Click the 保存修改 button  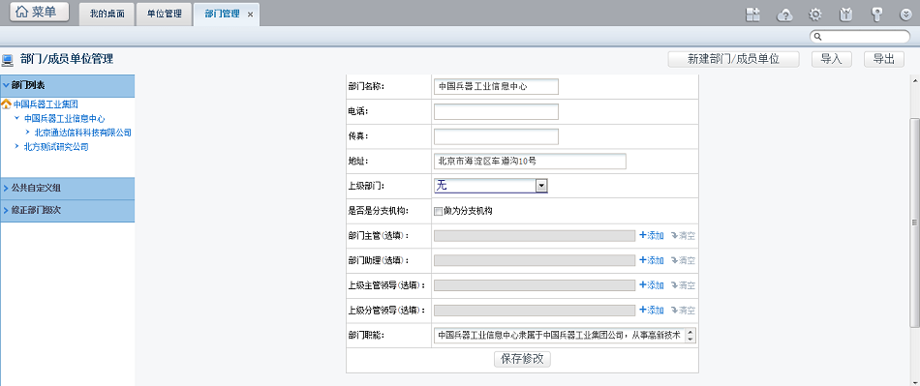coord(522,359)
